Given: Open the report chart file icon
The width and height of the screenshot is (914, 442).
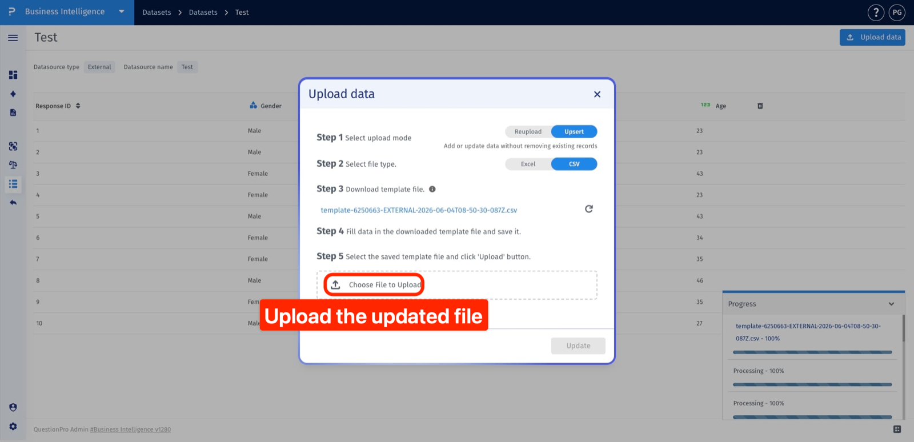Looking at the screenshot, I should point(13,112).
